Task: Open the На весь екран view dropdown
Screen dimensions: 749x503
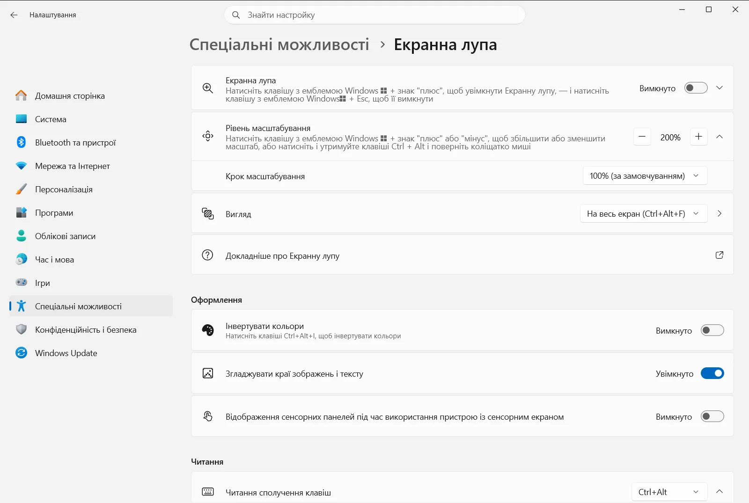Action: pos(643,213)
